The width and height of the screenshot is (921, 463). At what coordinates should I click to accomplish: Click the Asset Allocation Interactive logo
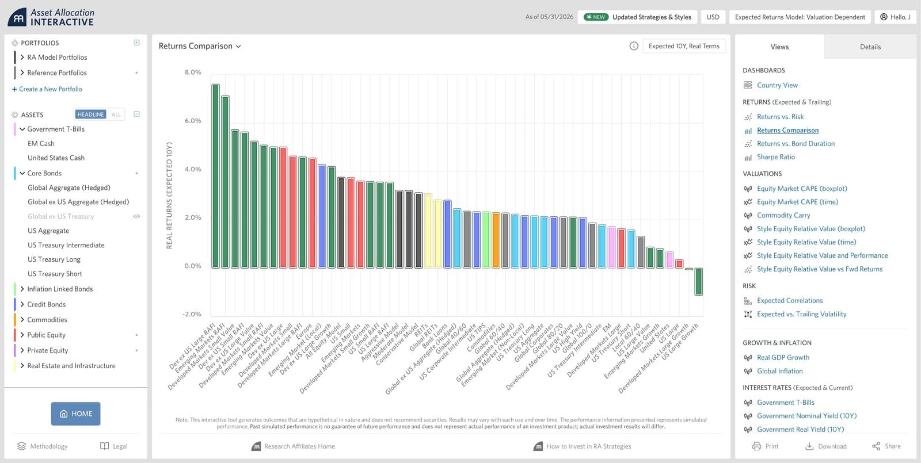(x=51, y=17)
